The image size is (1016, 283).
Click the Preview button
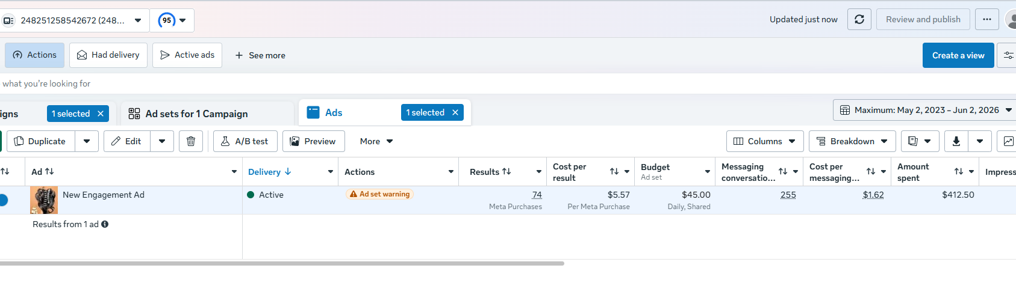314,141
